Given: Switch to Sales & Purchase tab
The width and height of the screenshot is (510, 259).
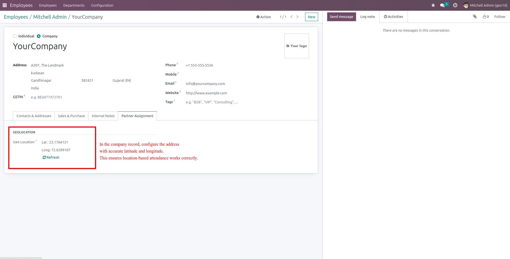Looking at the screenshot, I should click(71, 116).
